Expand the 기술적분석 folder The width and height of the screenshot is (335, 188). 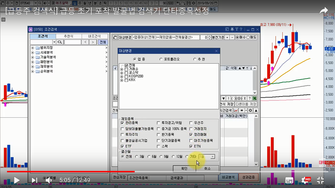click(x=33, y=57)
